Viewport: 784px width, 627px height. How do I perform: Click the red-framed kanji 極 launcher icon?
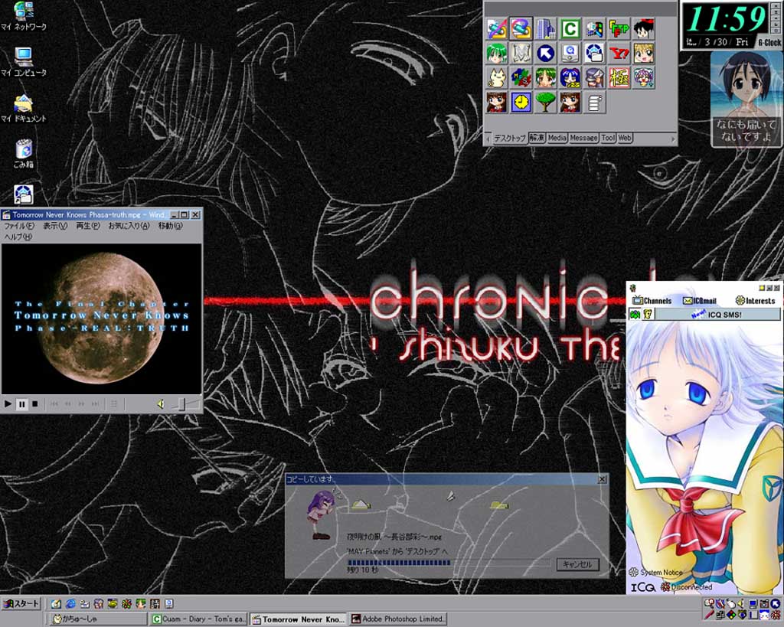coord(619,77)
